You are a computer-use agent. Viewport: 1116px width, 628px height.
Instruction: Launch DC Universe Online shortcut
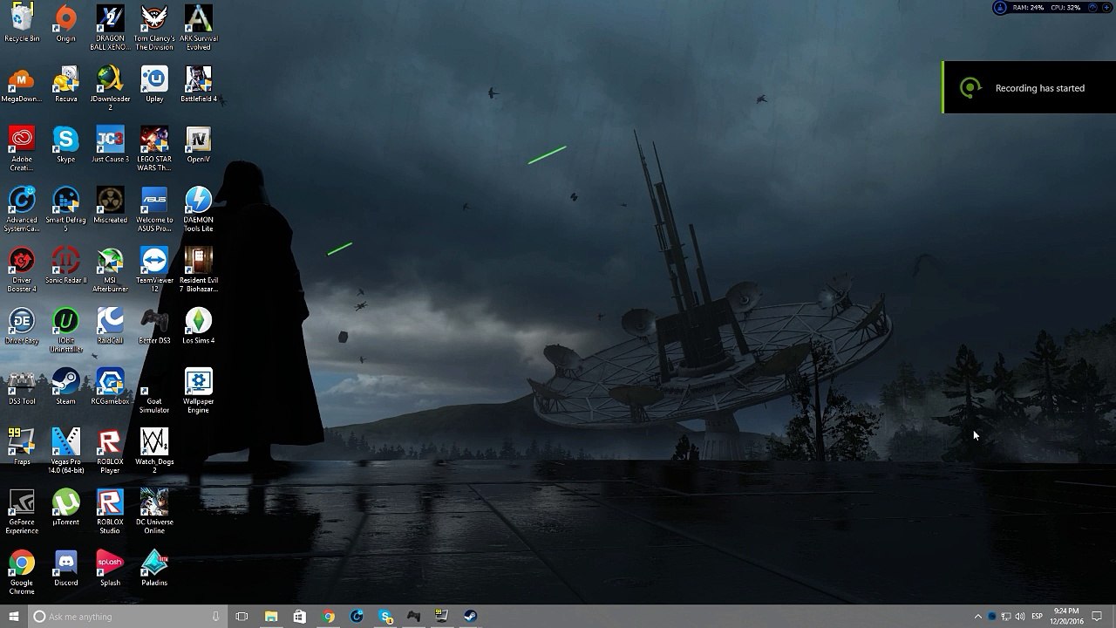pyautogui.click(x=154, y=511)
